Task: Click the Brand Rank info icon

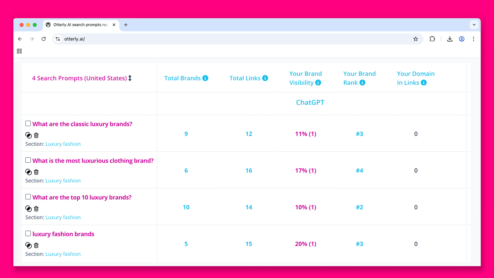Action: [362, 82]
